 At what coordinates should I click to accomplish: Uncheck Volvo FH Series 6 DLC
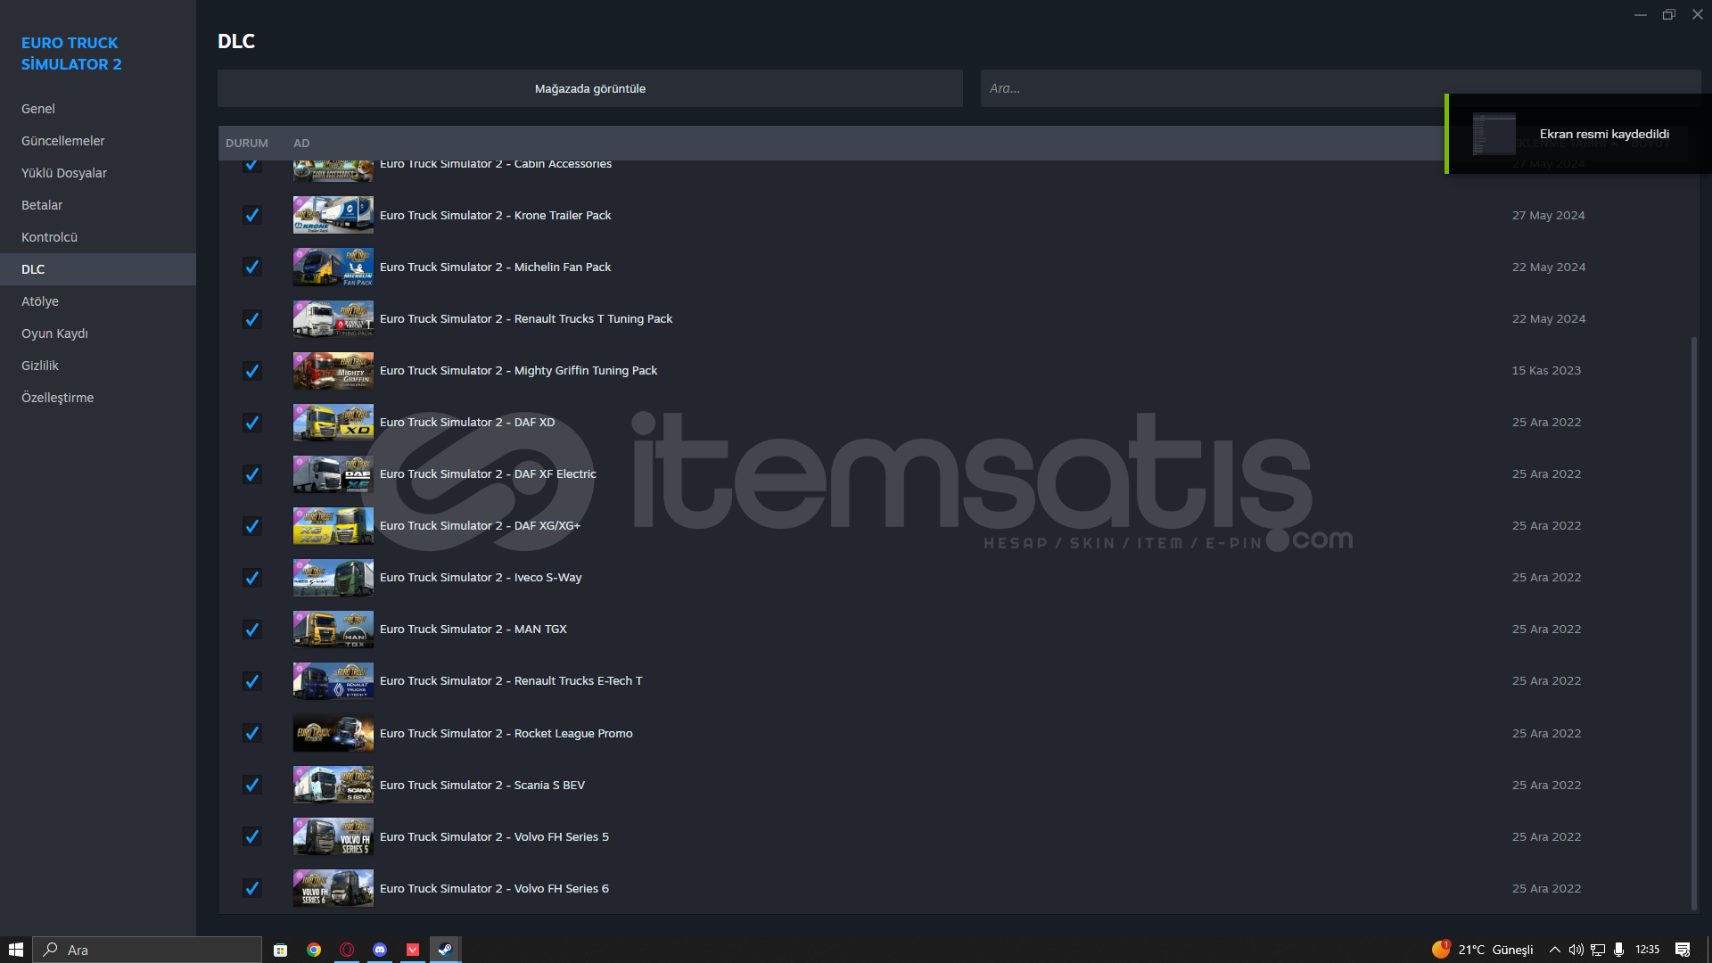tap(252, 888)
